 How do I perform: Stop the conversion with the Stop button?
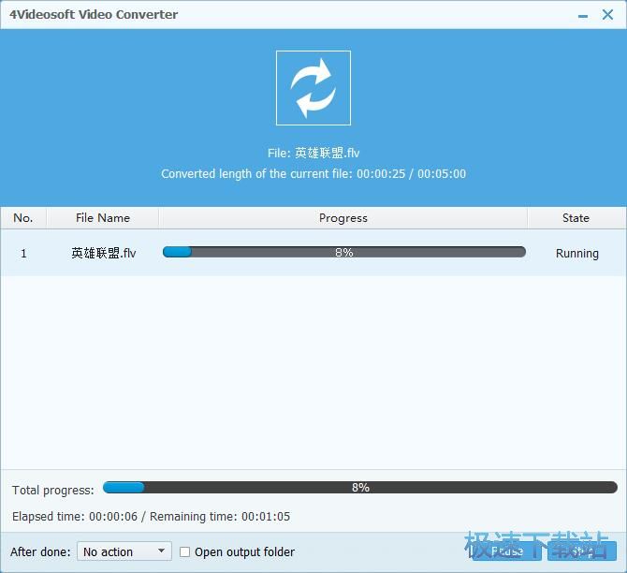[582, 551]
